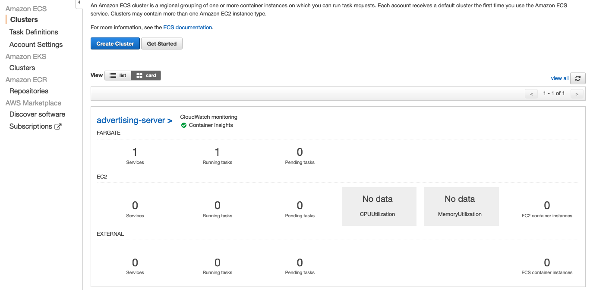Open Amazon EKS Clusters in sidebar
This screenshot has width=590, height=290.
point(22,68)
